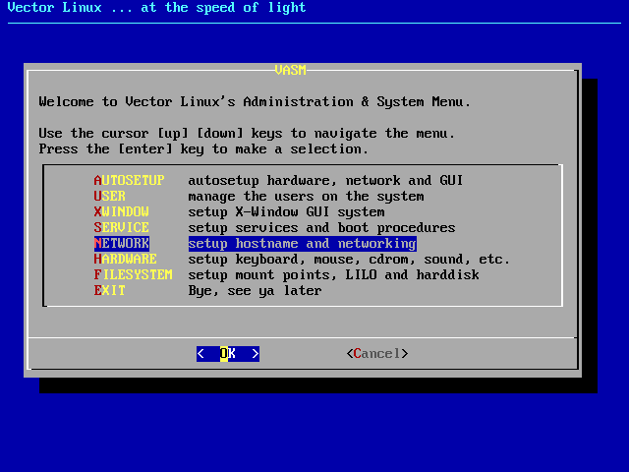The height and width of the screenshot is (472, 629).
Task: Click highlighted 'setup hostname and networking' description
Action: [x=302, y=244]
